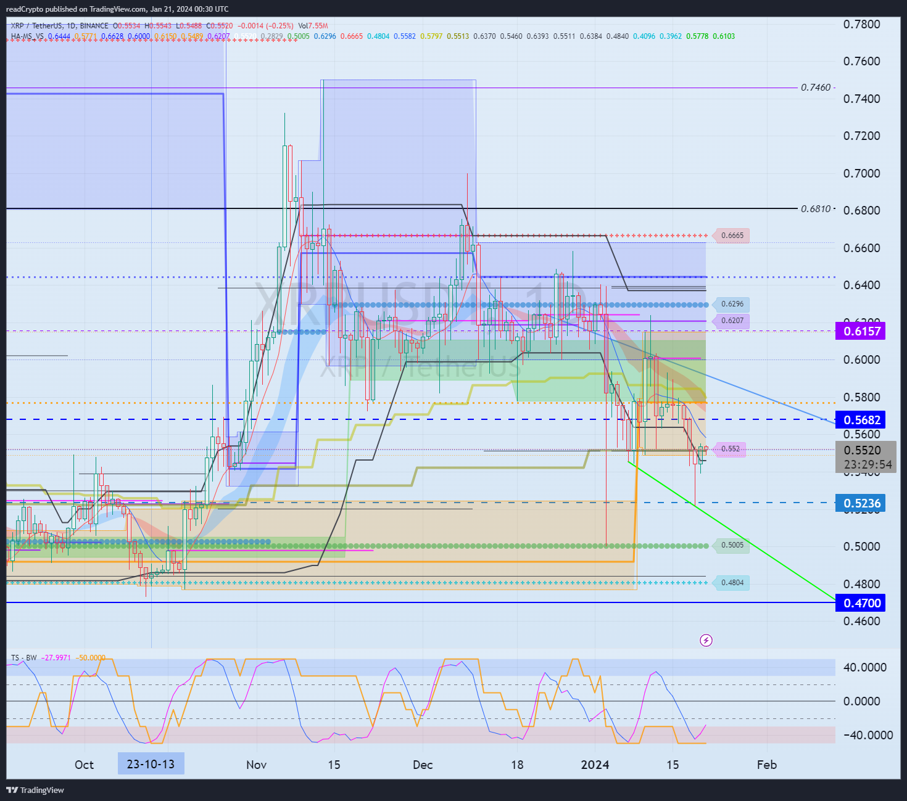
Task: Click the 0.6000 price axis value
Action: [x=861, y=359]
